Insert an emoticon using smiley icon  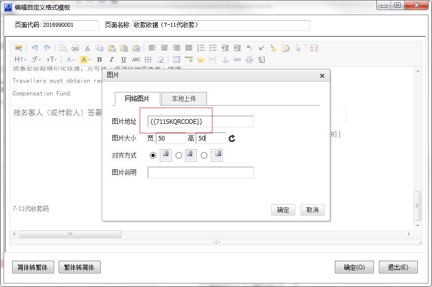pos(200,60)
